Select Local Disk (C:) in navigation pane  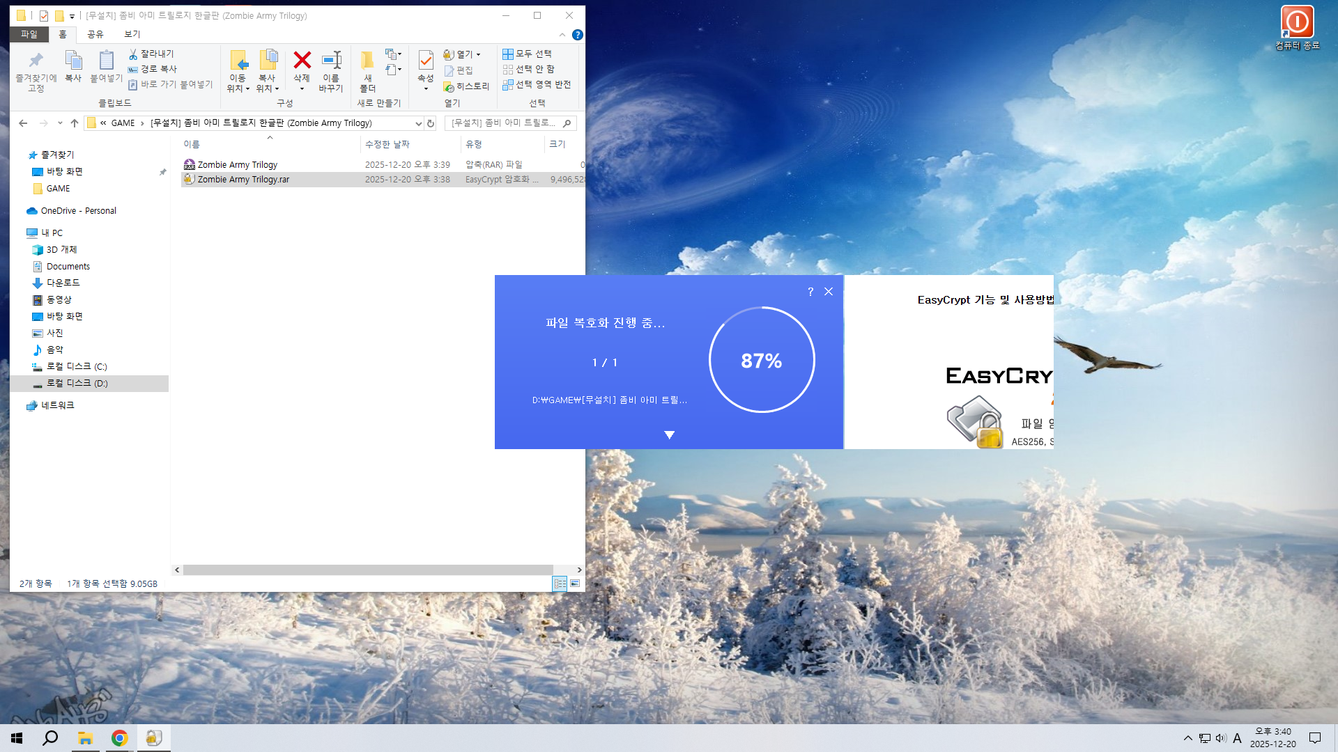click(x=77, y=366)
